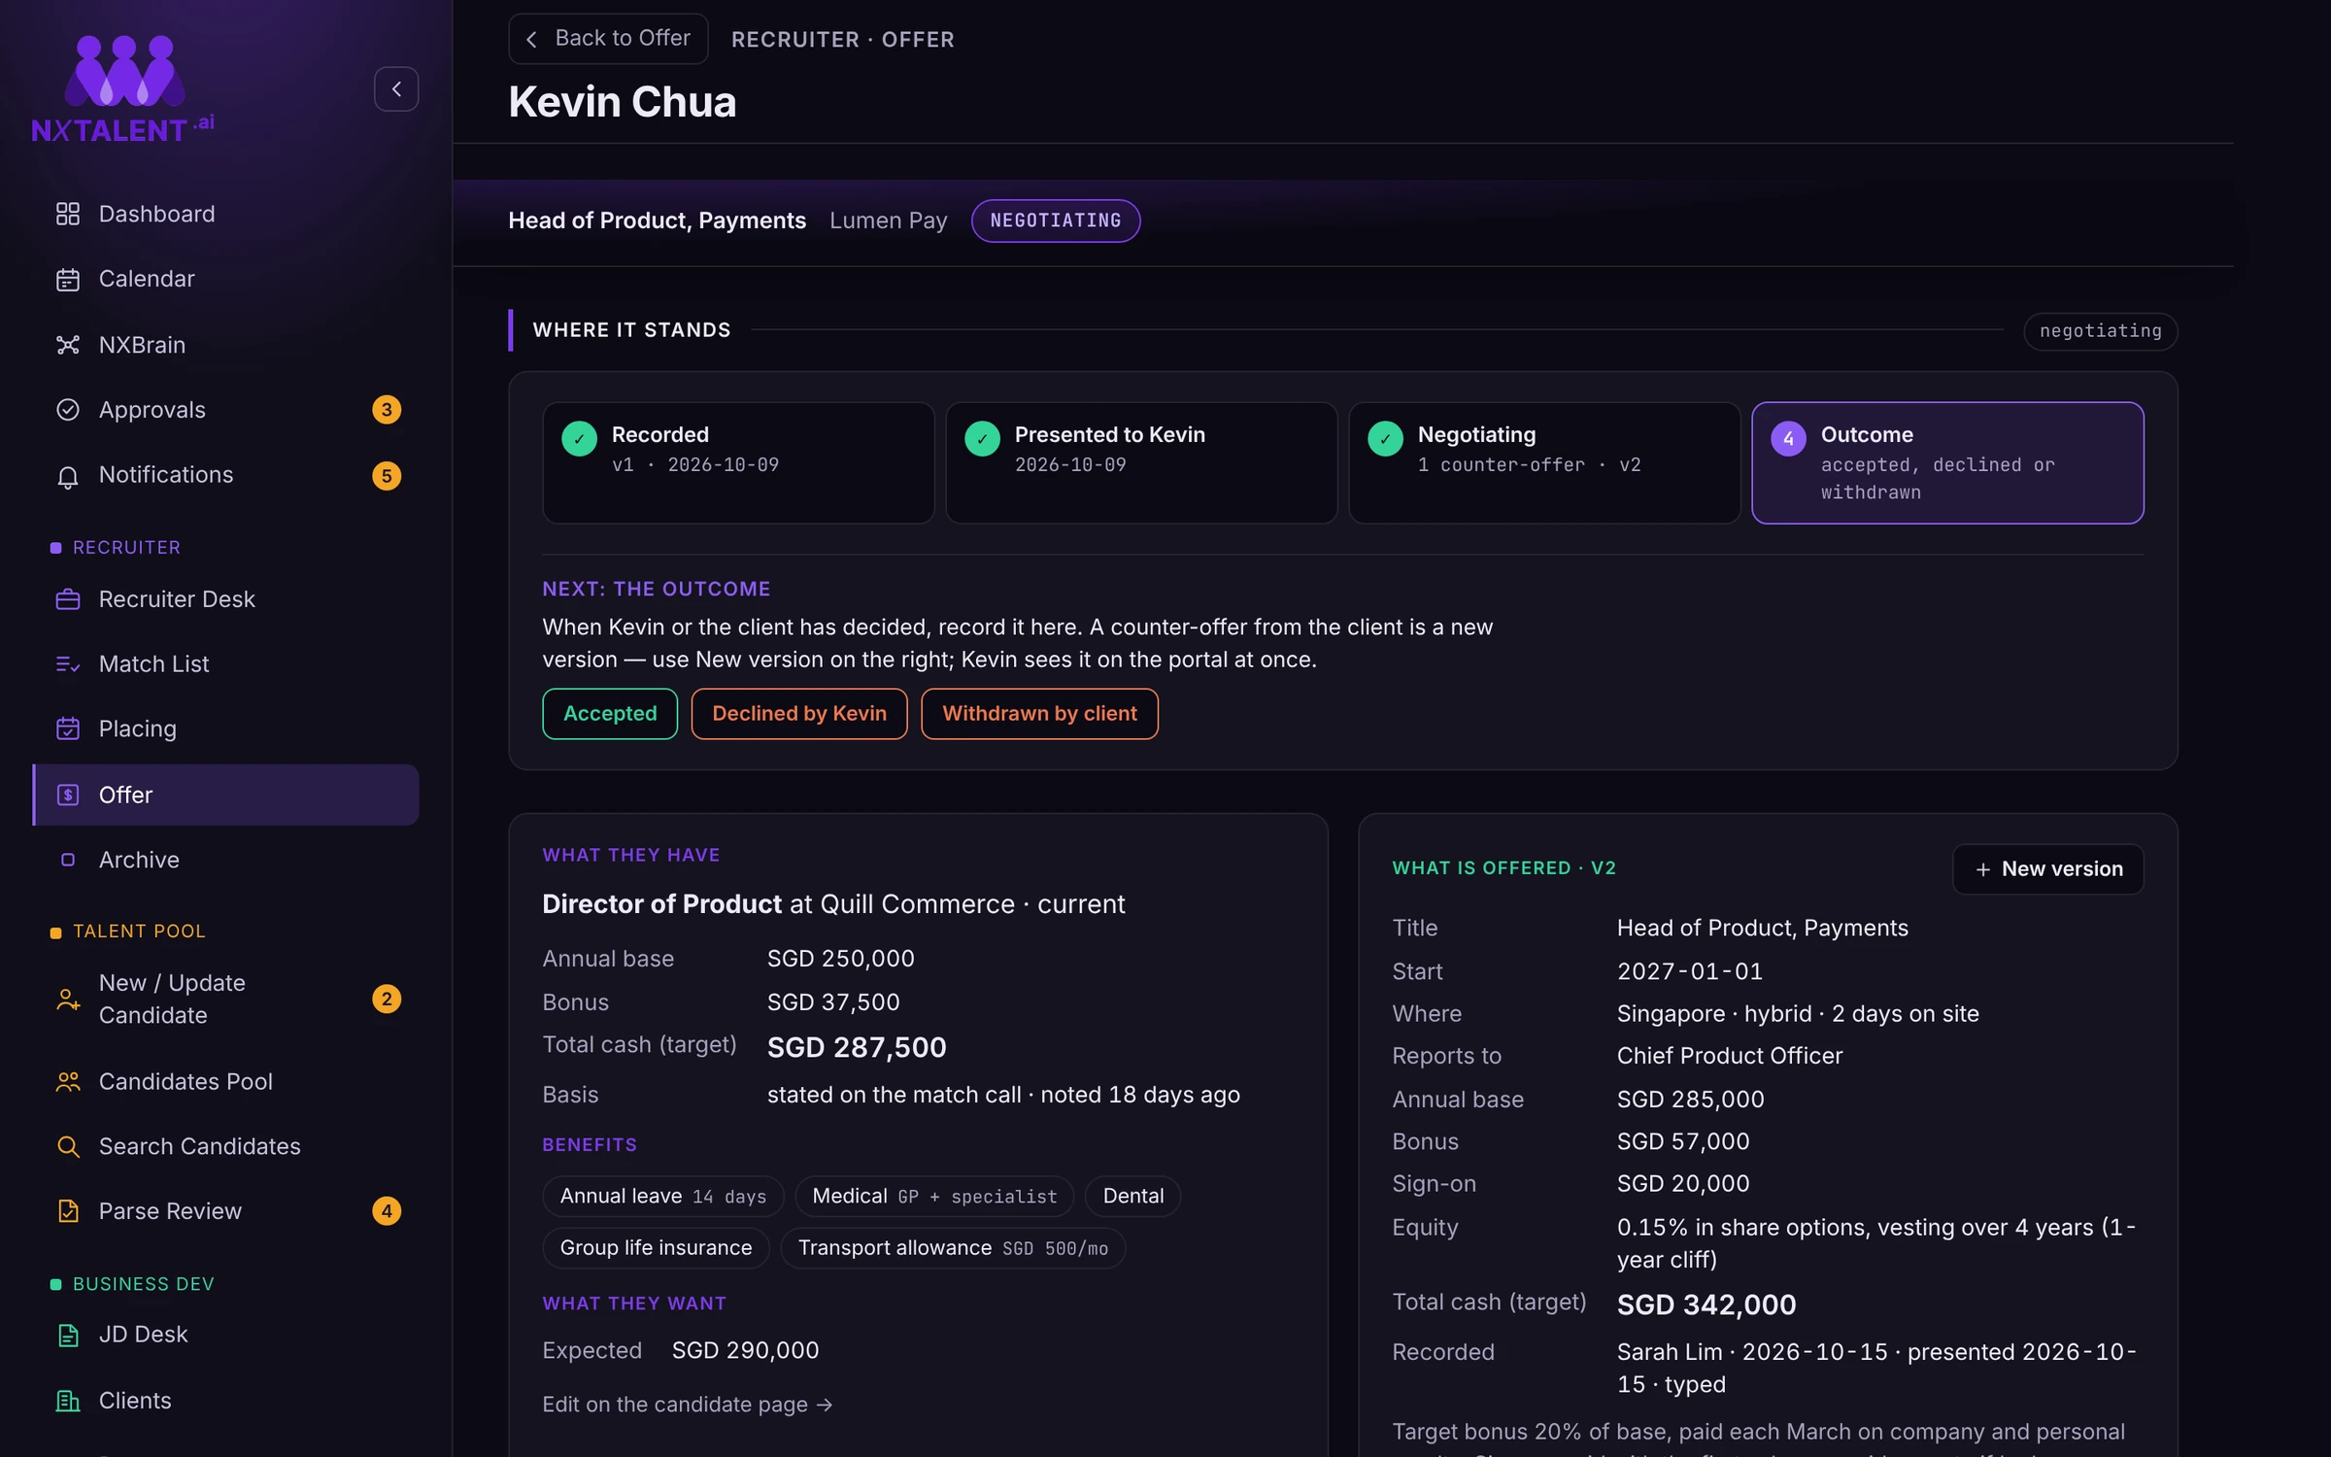This screenshot has width=2331, height=1457.
Task: Click the Chief Product Officer value
Action: 1730,1056
